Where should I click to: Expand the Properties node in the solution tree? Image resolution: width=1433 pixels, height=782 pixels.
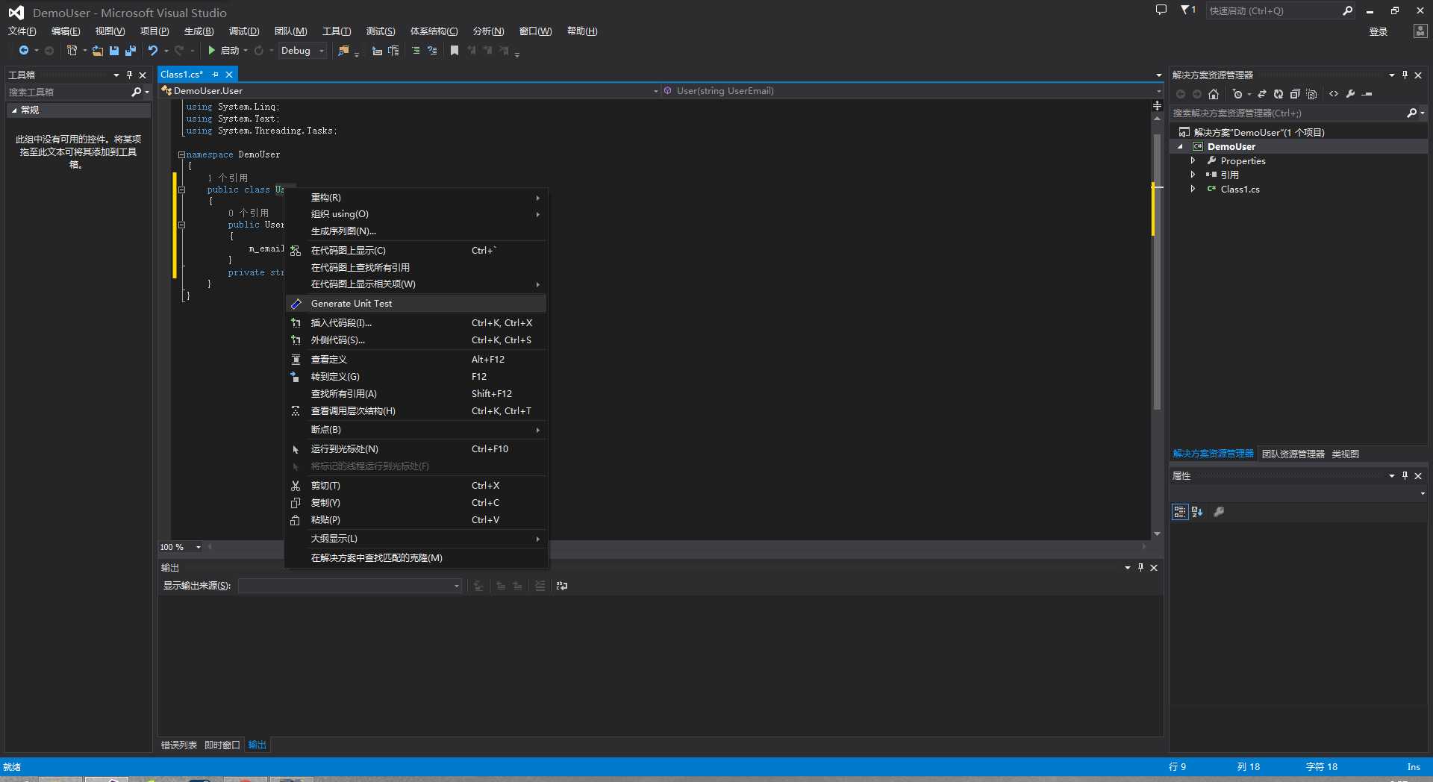(x=1193, y=161)
